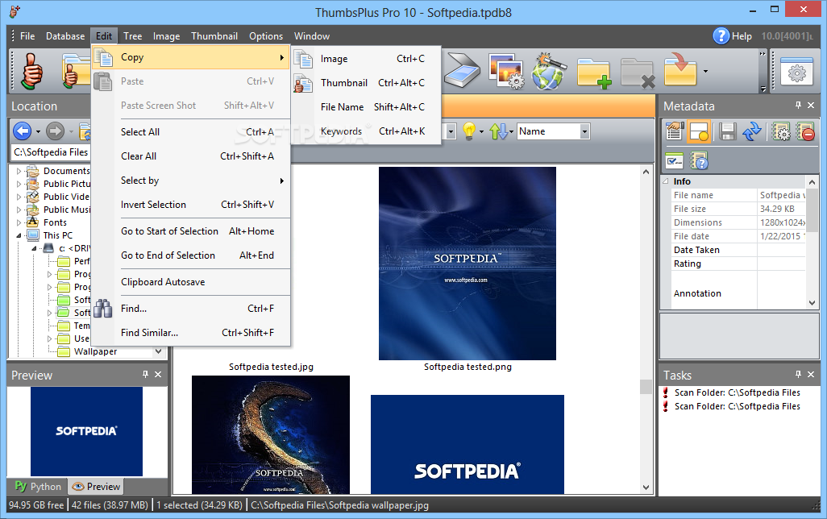Choose Copy Image from the submenu
This screenshot has height=519, width=827.
365,59
